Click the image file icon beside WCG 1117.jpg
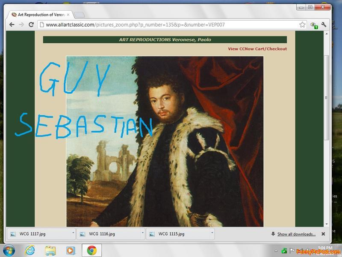This screenshot has height=257, width=342. tap(13, 234)
